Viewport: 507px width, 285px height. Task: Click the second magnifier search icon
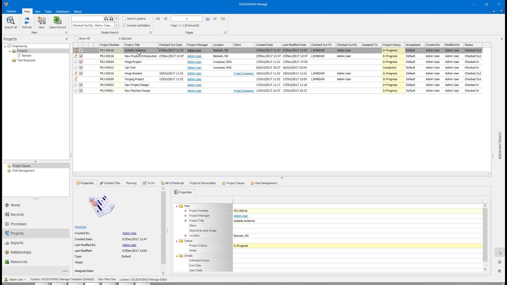click(x=111, y=19)
